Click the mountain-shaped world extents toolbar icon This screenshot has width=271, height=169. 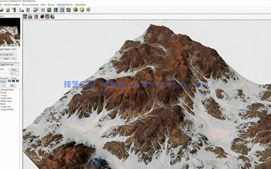coord(22,10)
